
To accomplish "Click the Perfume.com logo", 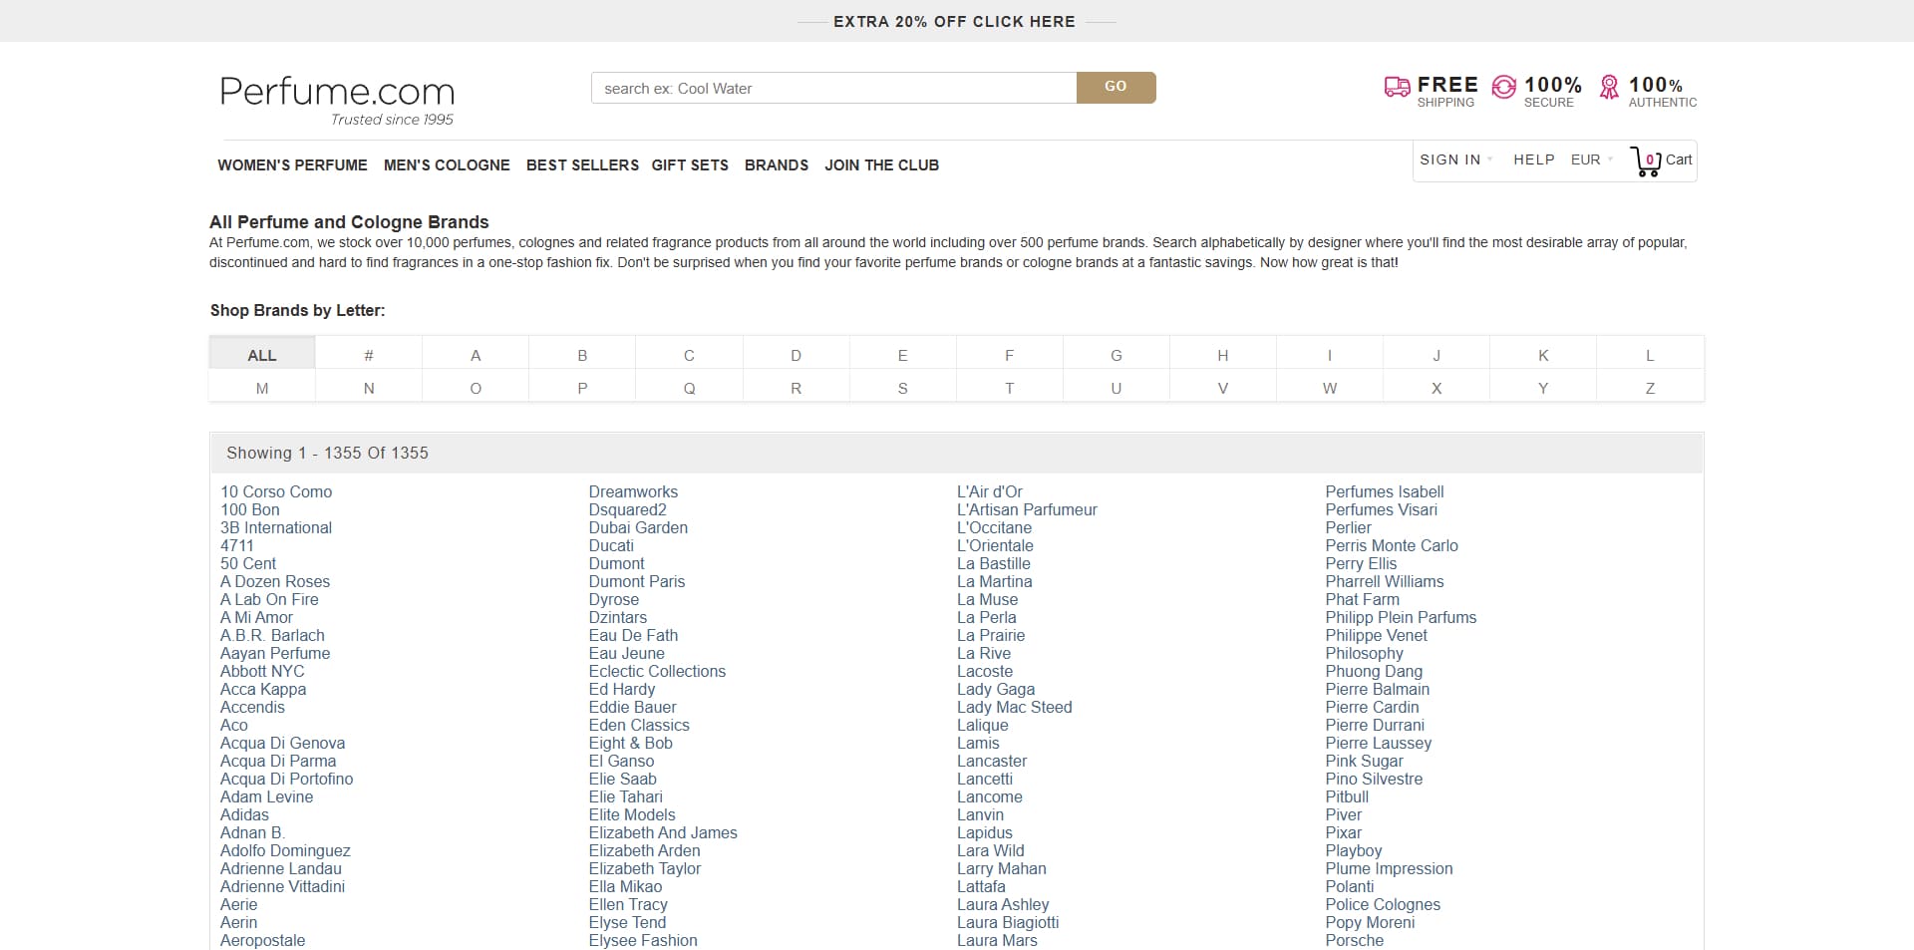I will [x=337, y=100].
